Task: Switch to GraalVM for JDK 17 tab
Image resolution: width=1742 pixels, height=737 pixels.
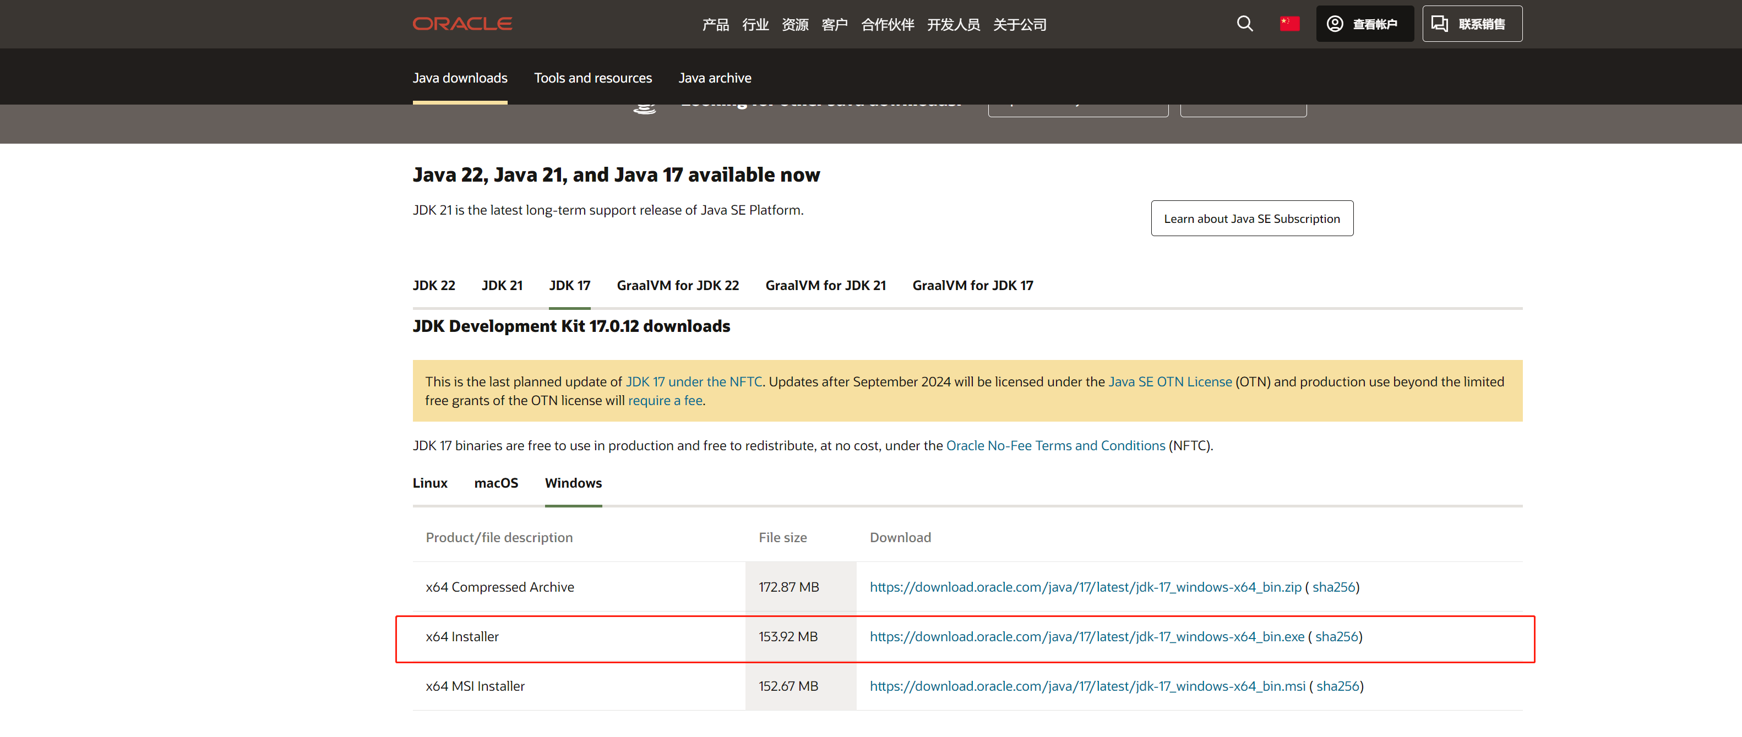Action: [x=972, y=285]
